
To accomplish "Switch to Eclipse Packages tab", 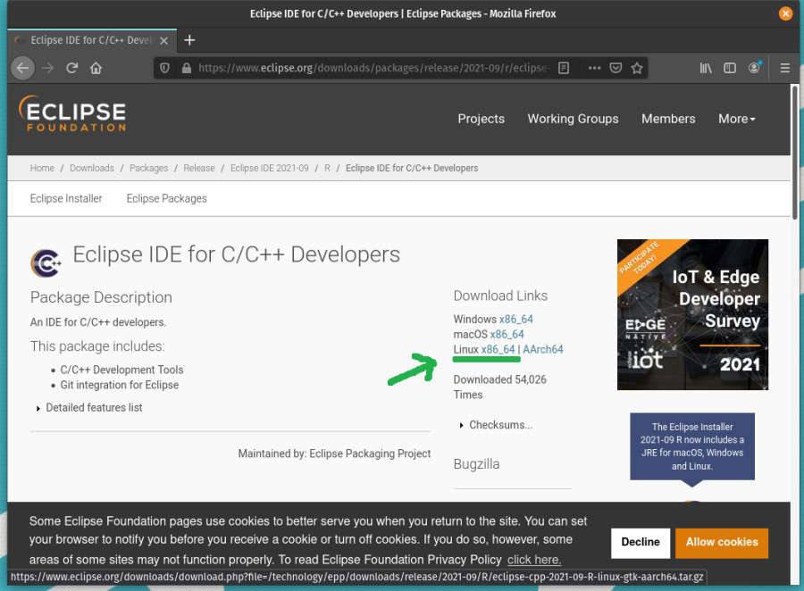I will tap(167, 198).
